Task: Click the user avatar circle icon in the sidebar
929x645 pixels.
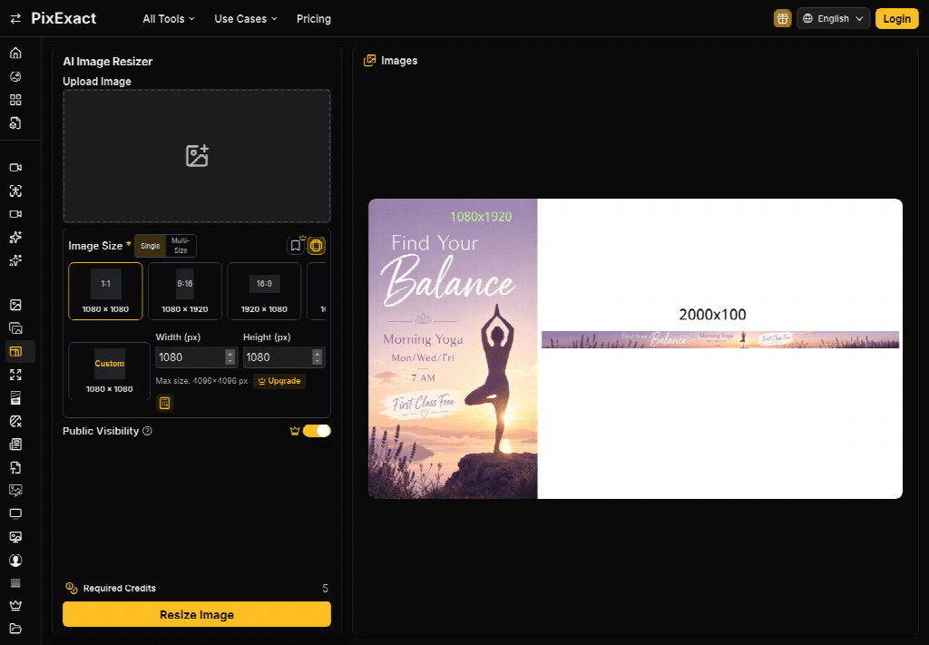Action: pyautogui.click(x=15, y=560)
